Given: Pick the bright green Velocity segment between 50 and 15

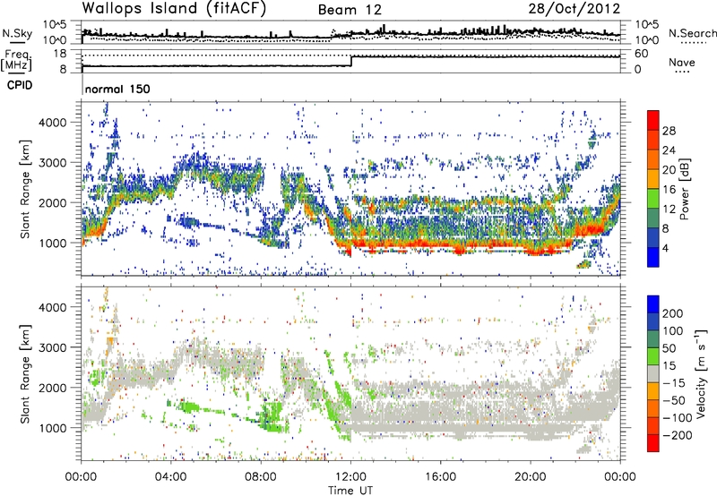Looking at the screenshot, I should pyautogui.click(x=653, y=356).
